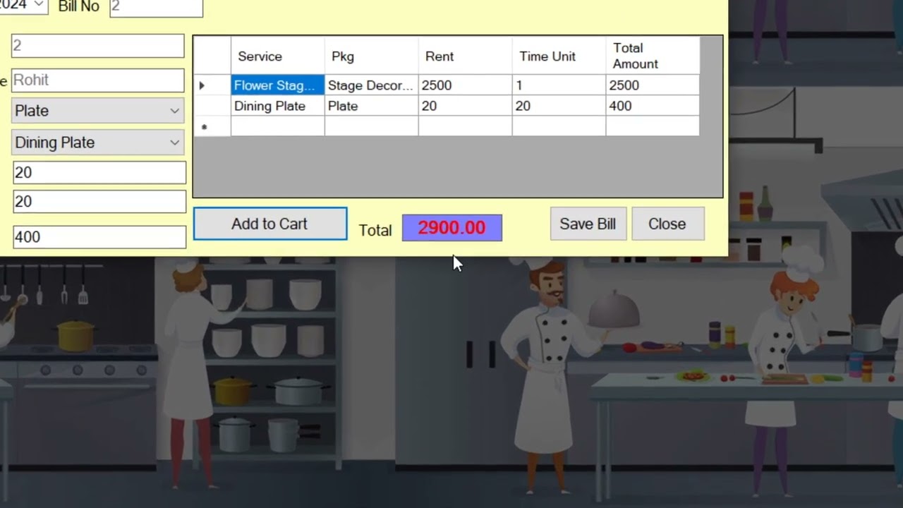The image size is (903, 508).
Task: Click the empty new row Service cell
Action: 278,126
